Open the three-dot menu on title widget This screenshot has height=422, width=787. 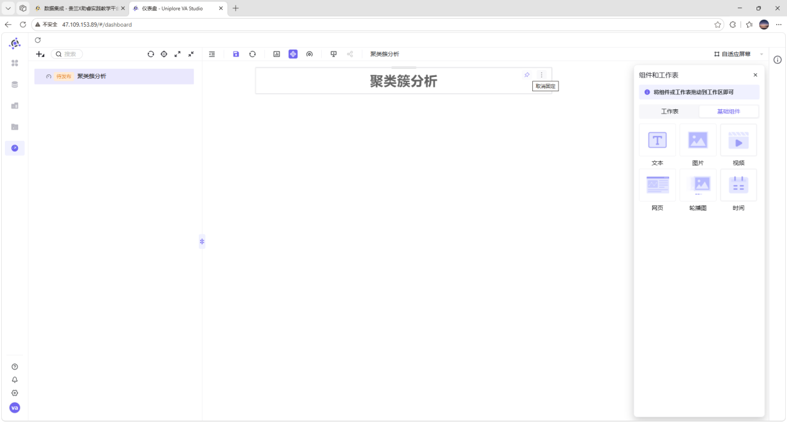click(542, 75)
